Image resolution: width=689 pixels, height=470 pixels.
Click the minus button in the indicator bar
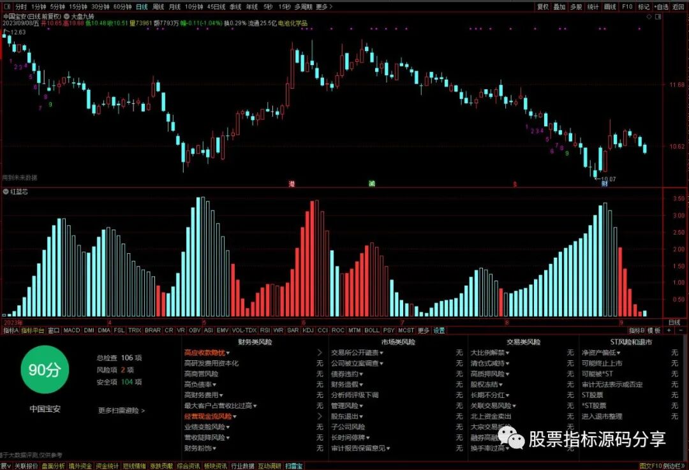pyautogui.click(x=681, y=330)
